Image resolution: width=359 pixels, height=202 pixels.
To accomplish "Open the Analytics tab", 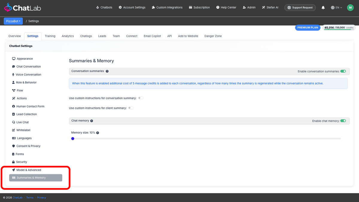I will (68, 36).
